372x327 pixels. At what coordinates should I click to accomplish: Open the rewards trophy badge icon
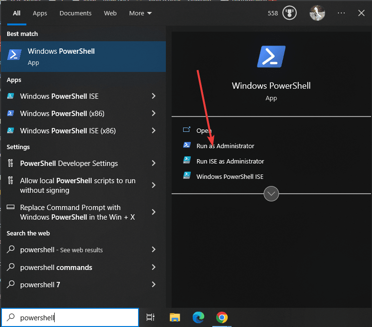click(290, 13)
